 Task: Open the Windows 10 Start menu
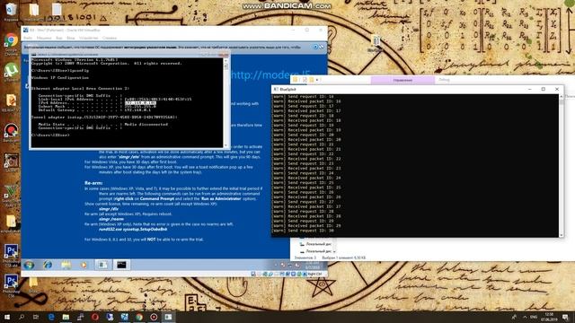click(7, 317)
